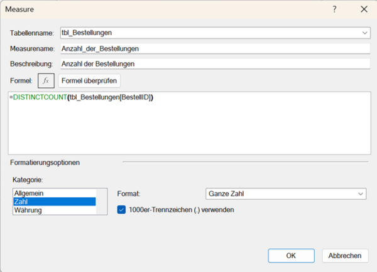Toggle the 1000er-Trennzeichen checkbox

coord(123,210)
